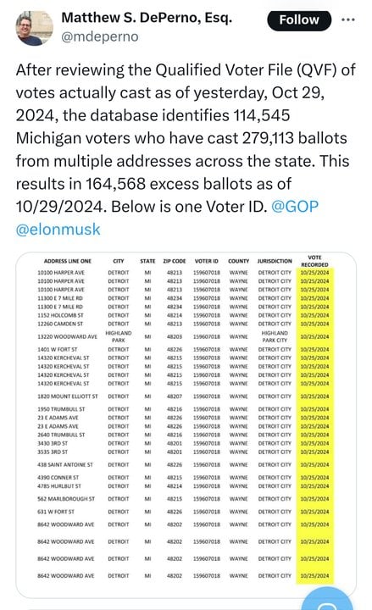The width and height of the screenshot is (372, 610).
Task: Open the @GOP mention link
Action: tap(295, 206)
